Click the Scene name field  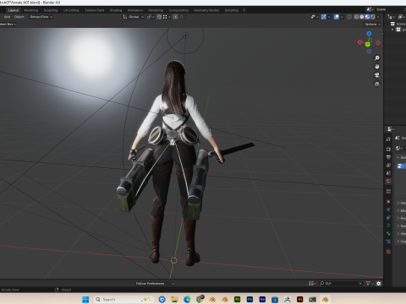tap(390, 9)
